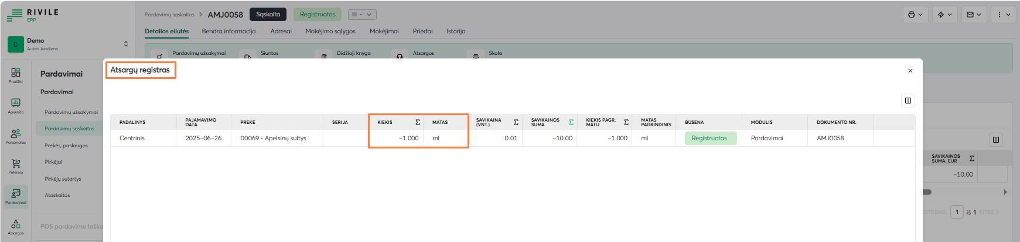Click the Registruotas status badge in row
1020x242 pixels.
tap(709, 139)
